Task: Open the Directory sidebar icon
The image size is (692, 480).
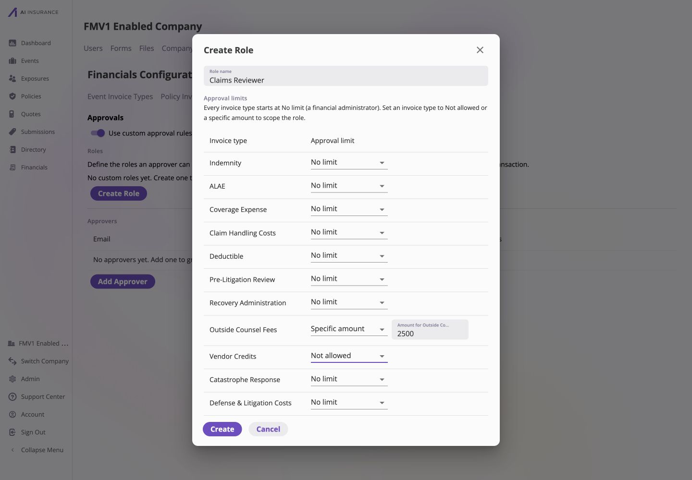Action: 12,150
